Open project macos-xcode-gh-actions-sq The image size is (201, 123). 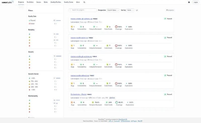click(x=81, y=56)
